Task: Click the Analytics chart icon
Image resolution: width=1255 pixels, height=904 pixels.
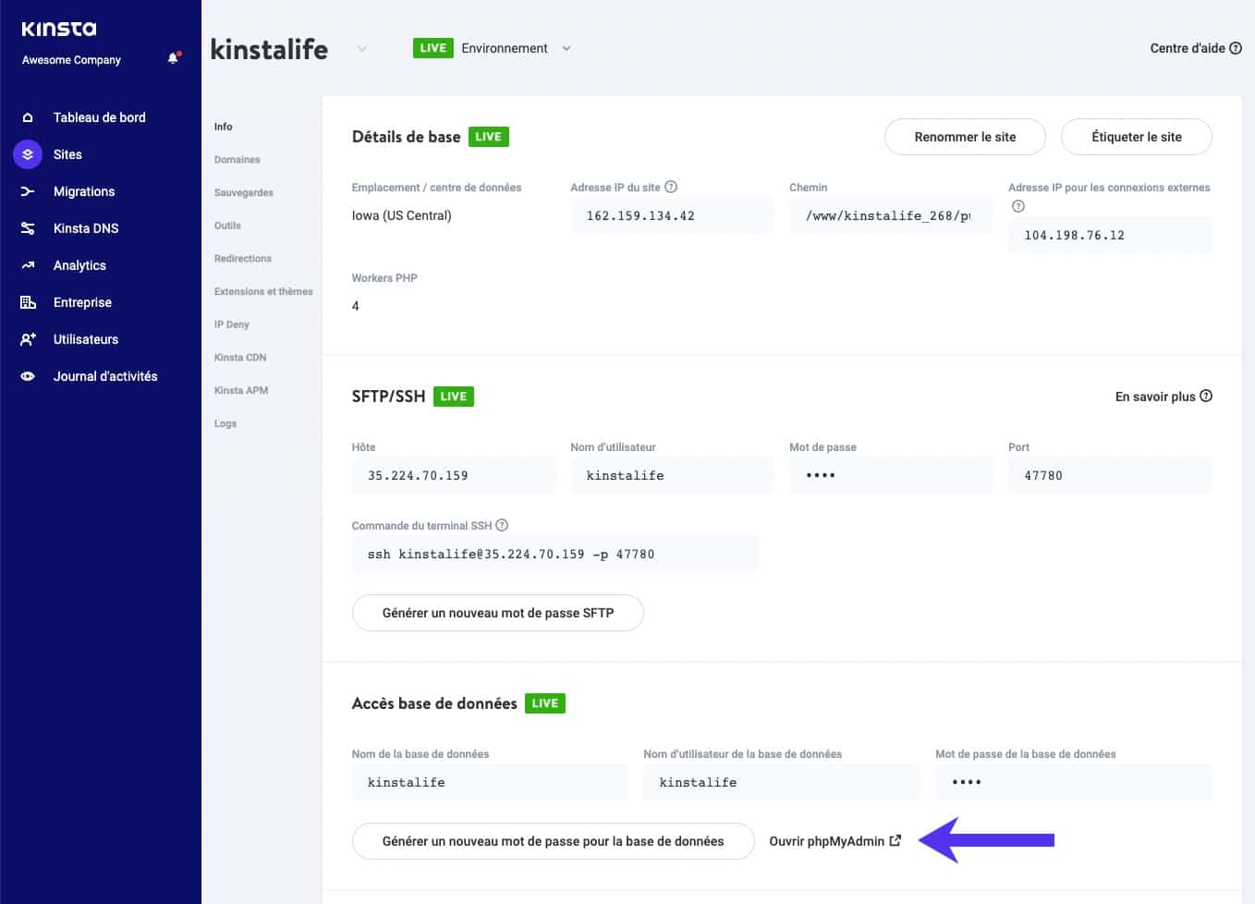Action: [28, 265]
